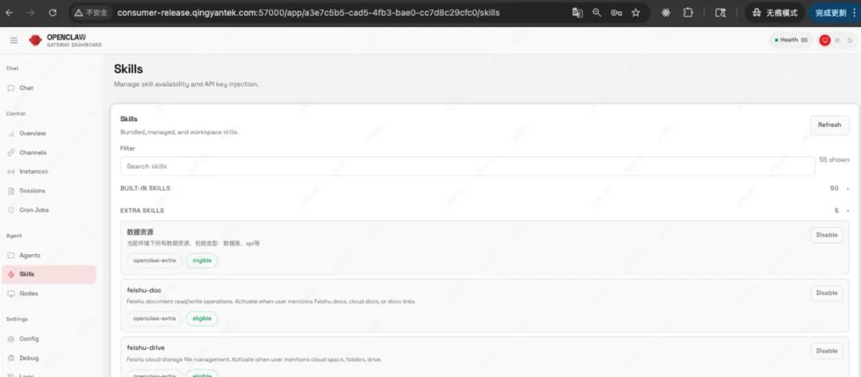Open Channels via its link icon

[11, 152]
